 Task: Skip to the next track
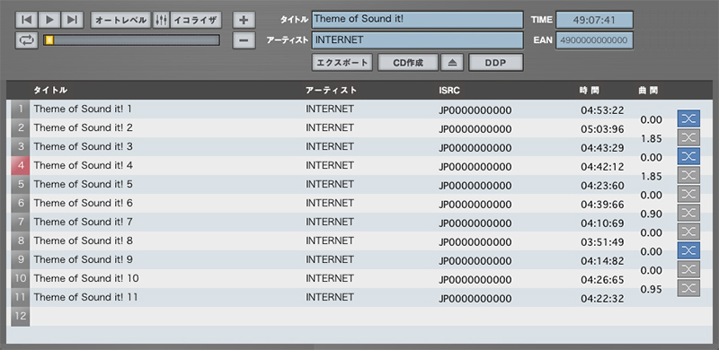73,20
